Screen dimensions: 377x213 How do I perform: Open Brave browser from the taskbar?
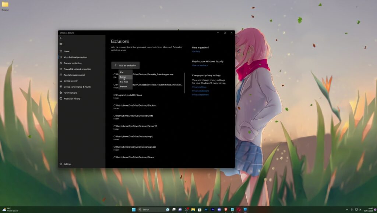point(226,210)
